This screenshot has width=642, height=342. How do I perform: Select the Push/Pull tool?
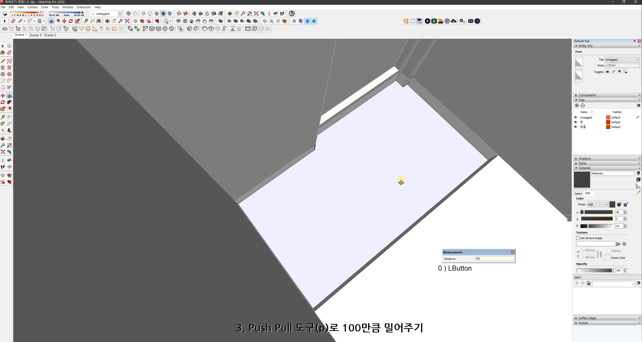coord(9,95)
